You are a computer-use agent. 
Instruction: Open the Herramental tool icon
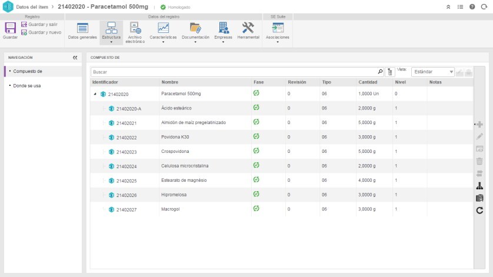[248, 31]
